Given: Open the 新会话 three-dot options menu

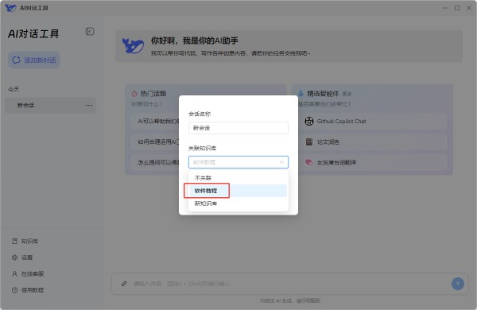Looking at the screenshot, I should pos(89,105).
